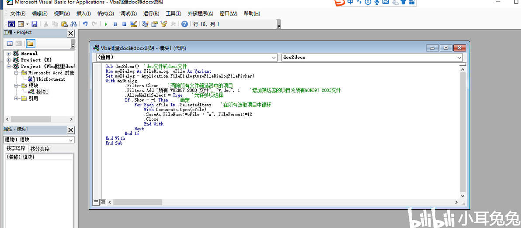This screenshot has height=228, width=521.
Task: Select the 引用 folder item
Action: coord(33,99)
